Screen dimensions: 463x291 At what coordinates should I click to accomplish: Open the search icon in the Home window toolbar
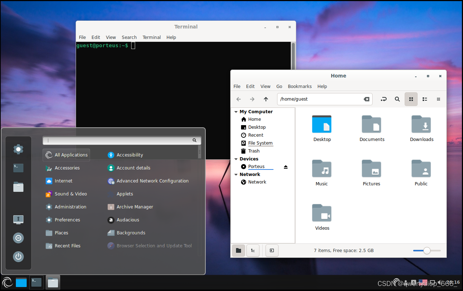[x=397, y=99]
